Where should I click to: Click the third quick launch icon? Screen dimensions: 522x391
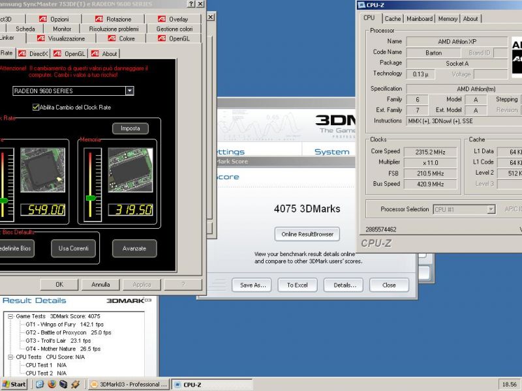coord(63,384)
